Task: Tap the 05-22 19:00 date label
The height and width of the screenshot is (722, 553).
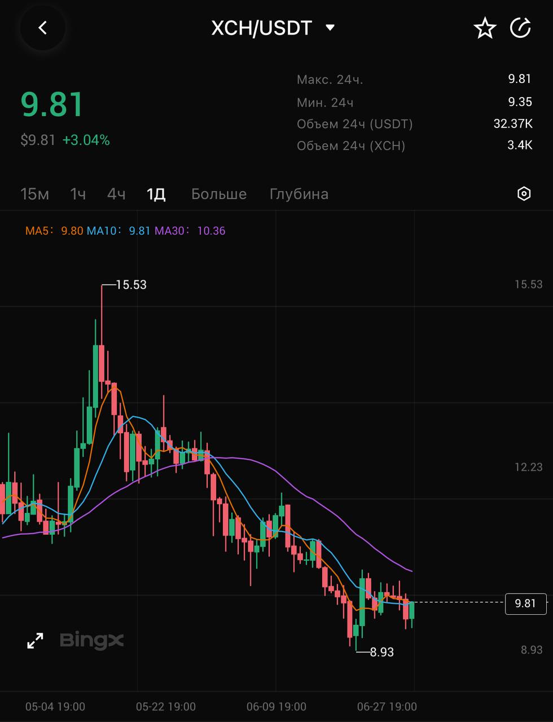Action: click(166, 707)
